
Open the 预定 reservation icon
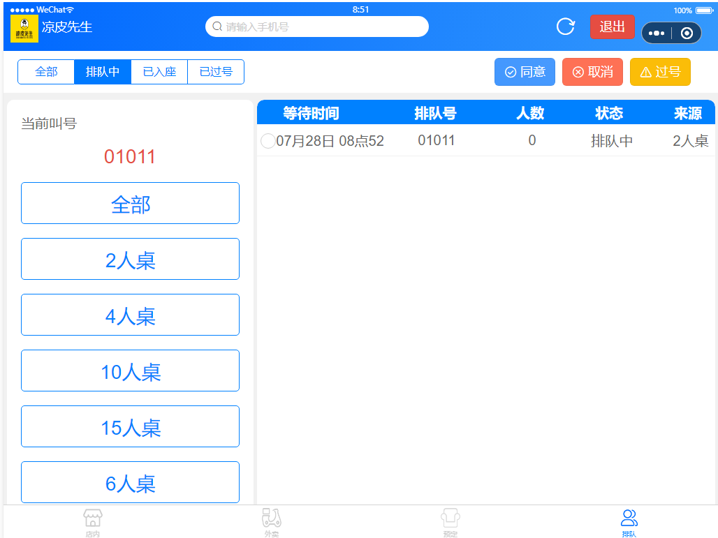click(x=450, y=518)
